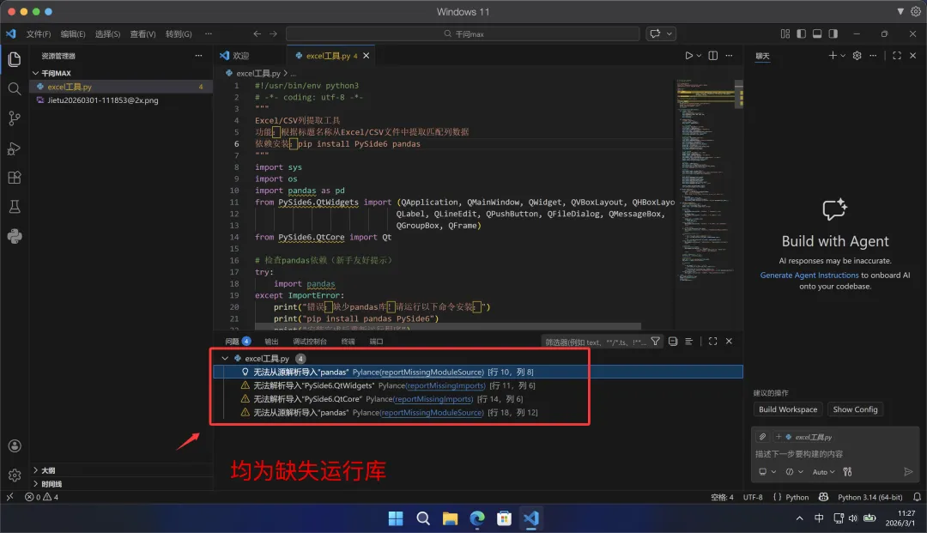Send the chat message arrow
Image resolution: width=927 pixels, height=533 pixels.
pos(908,471)
